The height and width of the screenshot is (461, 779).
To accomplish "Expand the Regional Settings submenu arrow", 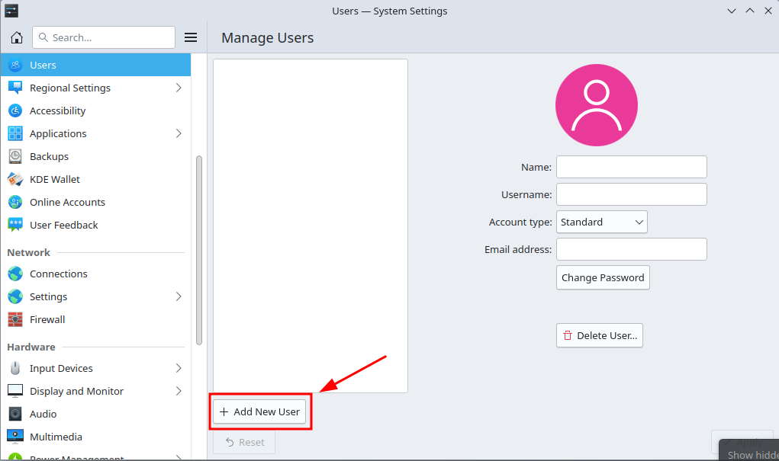I will coord(179,88).
